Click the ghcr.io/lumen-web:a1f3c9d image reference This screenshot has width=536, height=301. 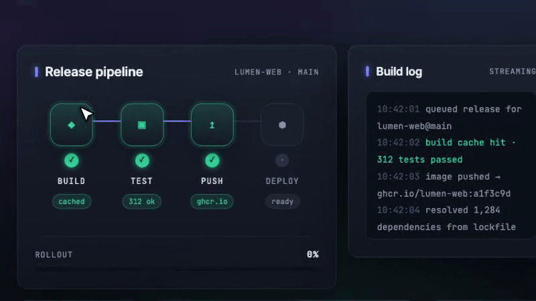(444, 193)
